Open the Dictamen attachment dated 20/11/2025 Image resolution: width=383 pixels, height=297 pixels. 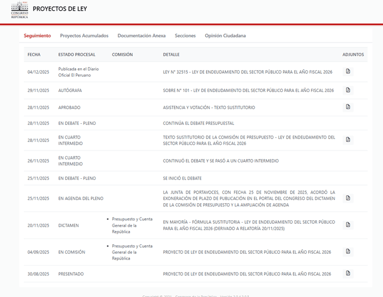coord(348,225)
